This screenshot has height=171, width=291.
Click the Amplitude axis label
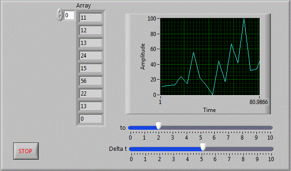click(x=143, y=57)
